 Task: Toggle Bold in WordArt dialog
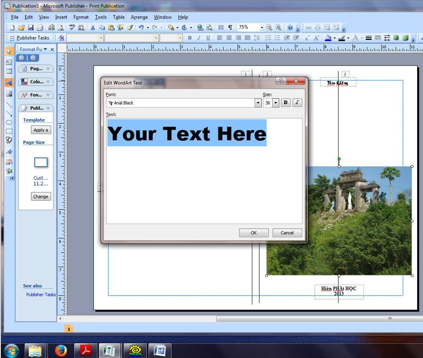pos(286,103)
